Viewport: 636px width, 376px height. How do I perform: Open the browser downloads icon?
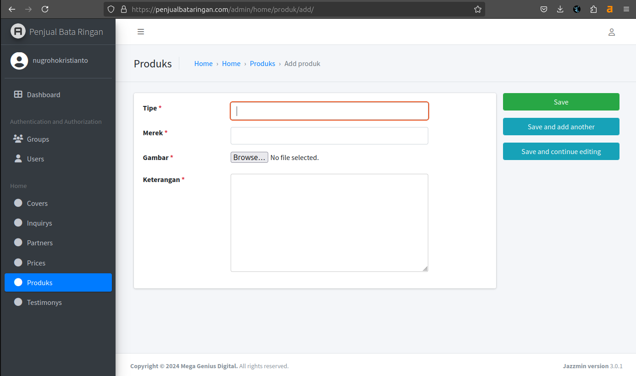[560, 9]
